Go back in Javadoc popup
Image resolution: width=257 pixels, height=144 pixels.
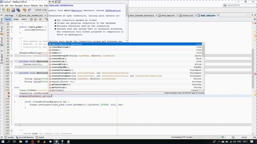pyautogui.click(x=50, y=2)
